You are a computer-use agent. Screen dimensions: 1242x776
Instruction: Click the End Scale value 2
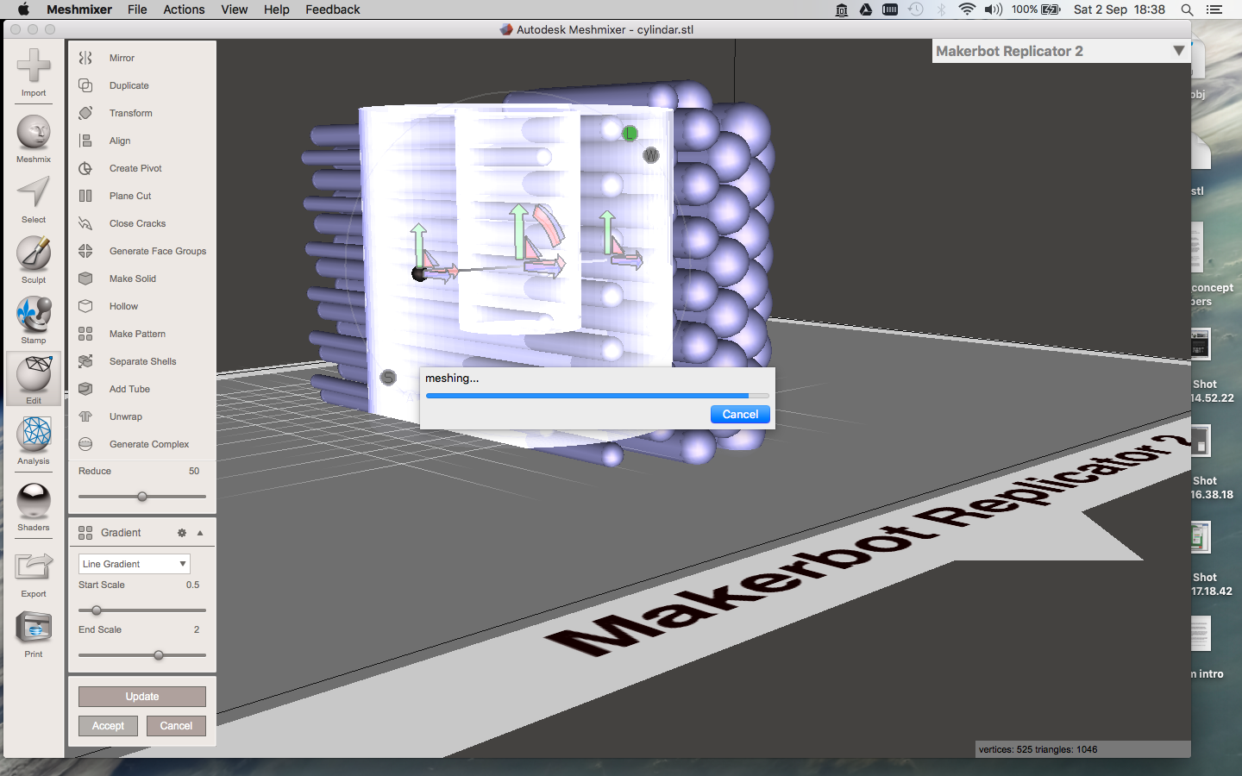[x=197, y=629]
